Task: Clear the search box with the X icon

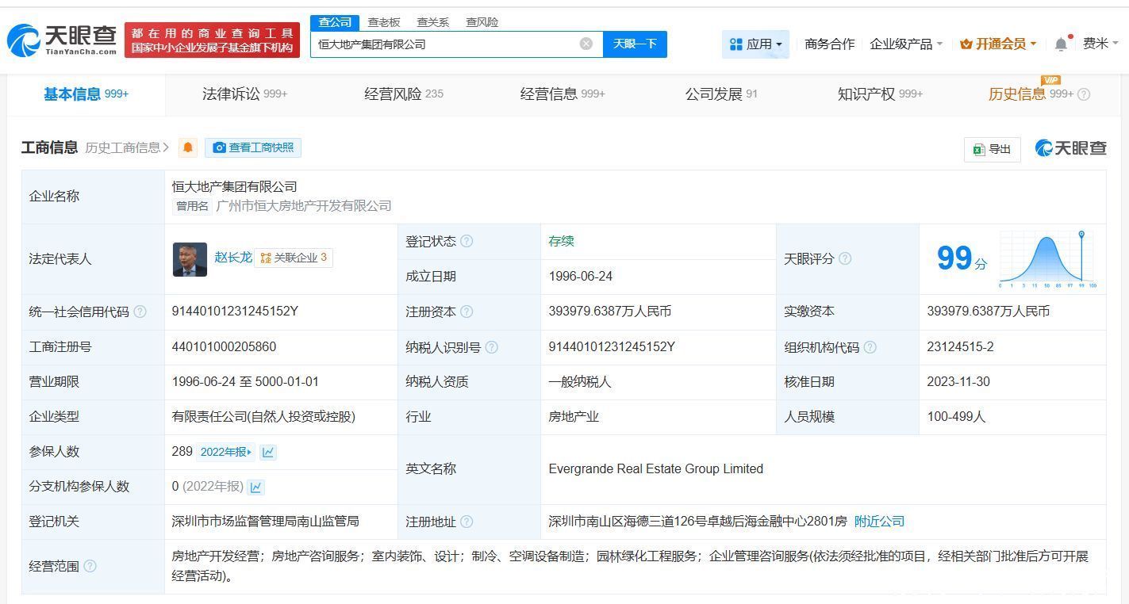Action: [x=586, y=44]
